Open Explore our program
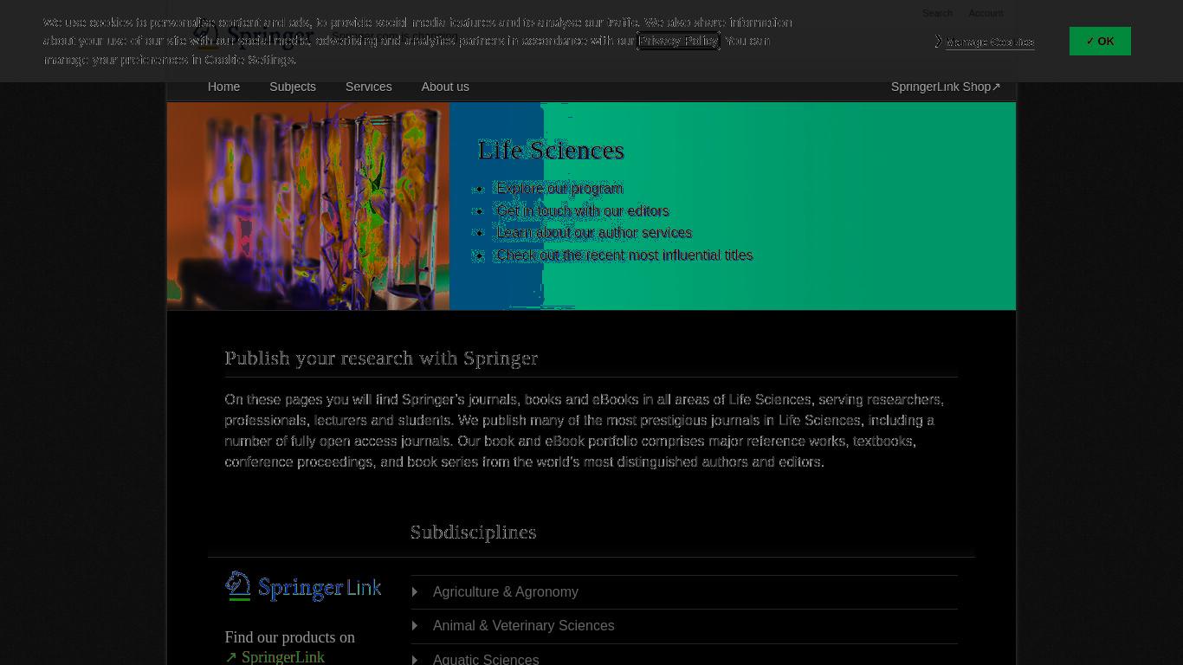The width and height of the screenshot is (1183, 665). [x=559, y=188]
